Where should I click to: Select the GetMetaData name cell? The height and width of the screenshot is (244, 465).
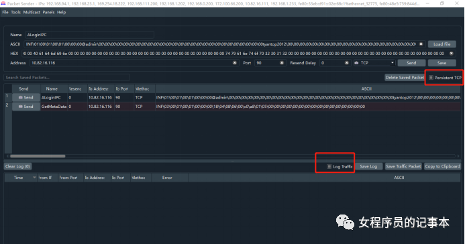[x=54, y=107]
